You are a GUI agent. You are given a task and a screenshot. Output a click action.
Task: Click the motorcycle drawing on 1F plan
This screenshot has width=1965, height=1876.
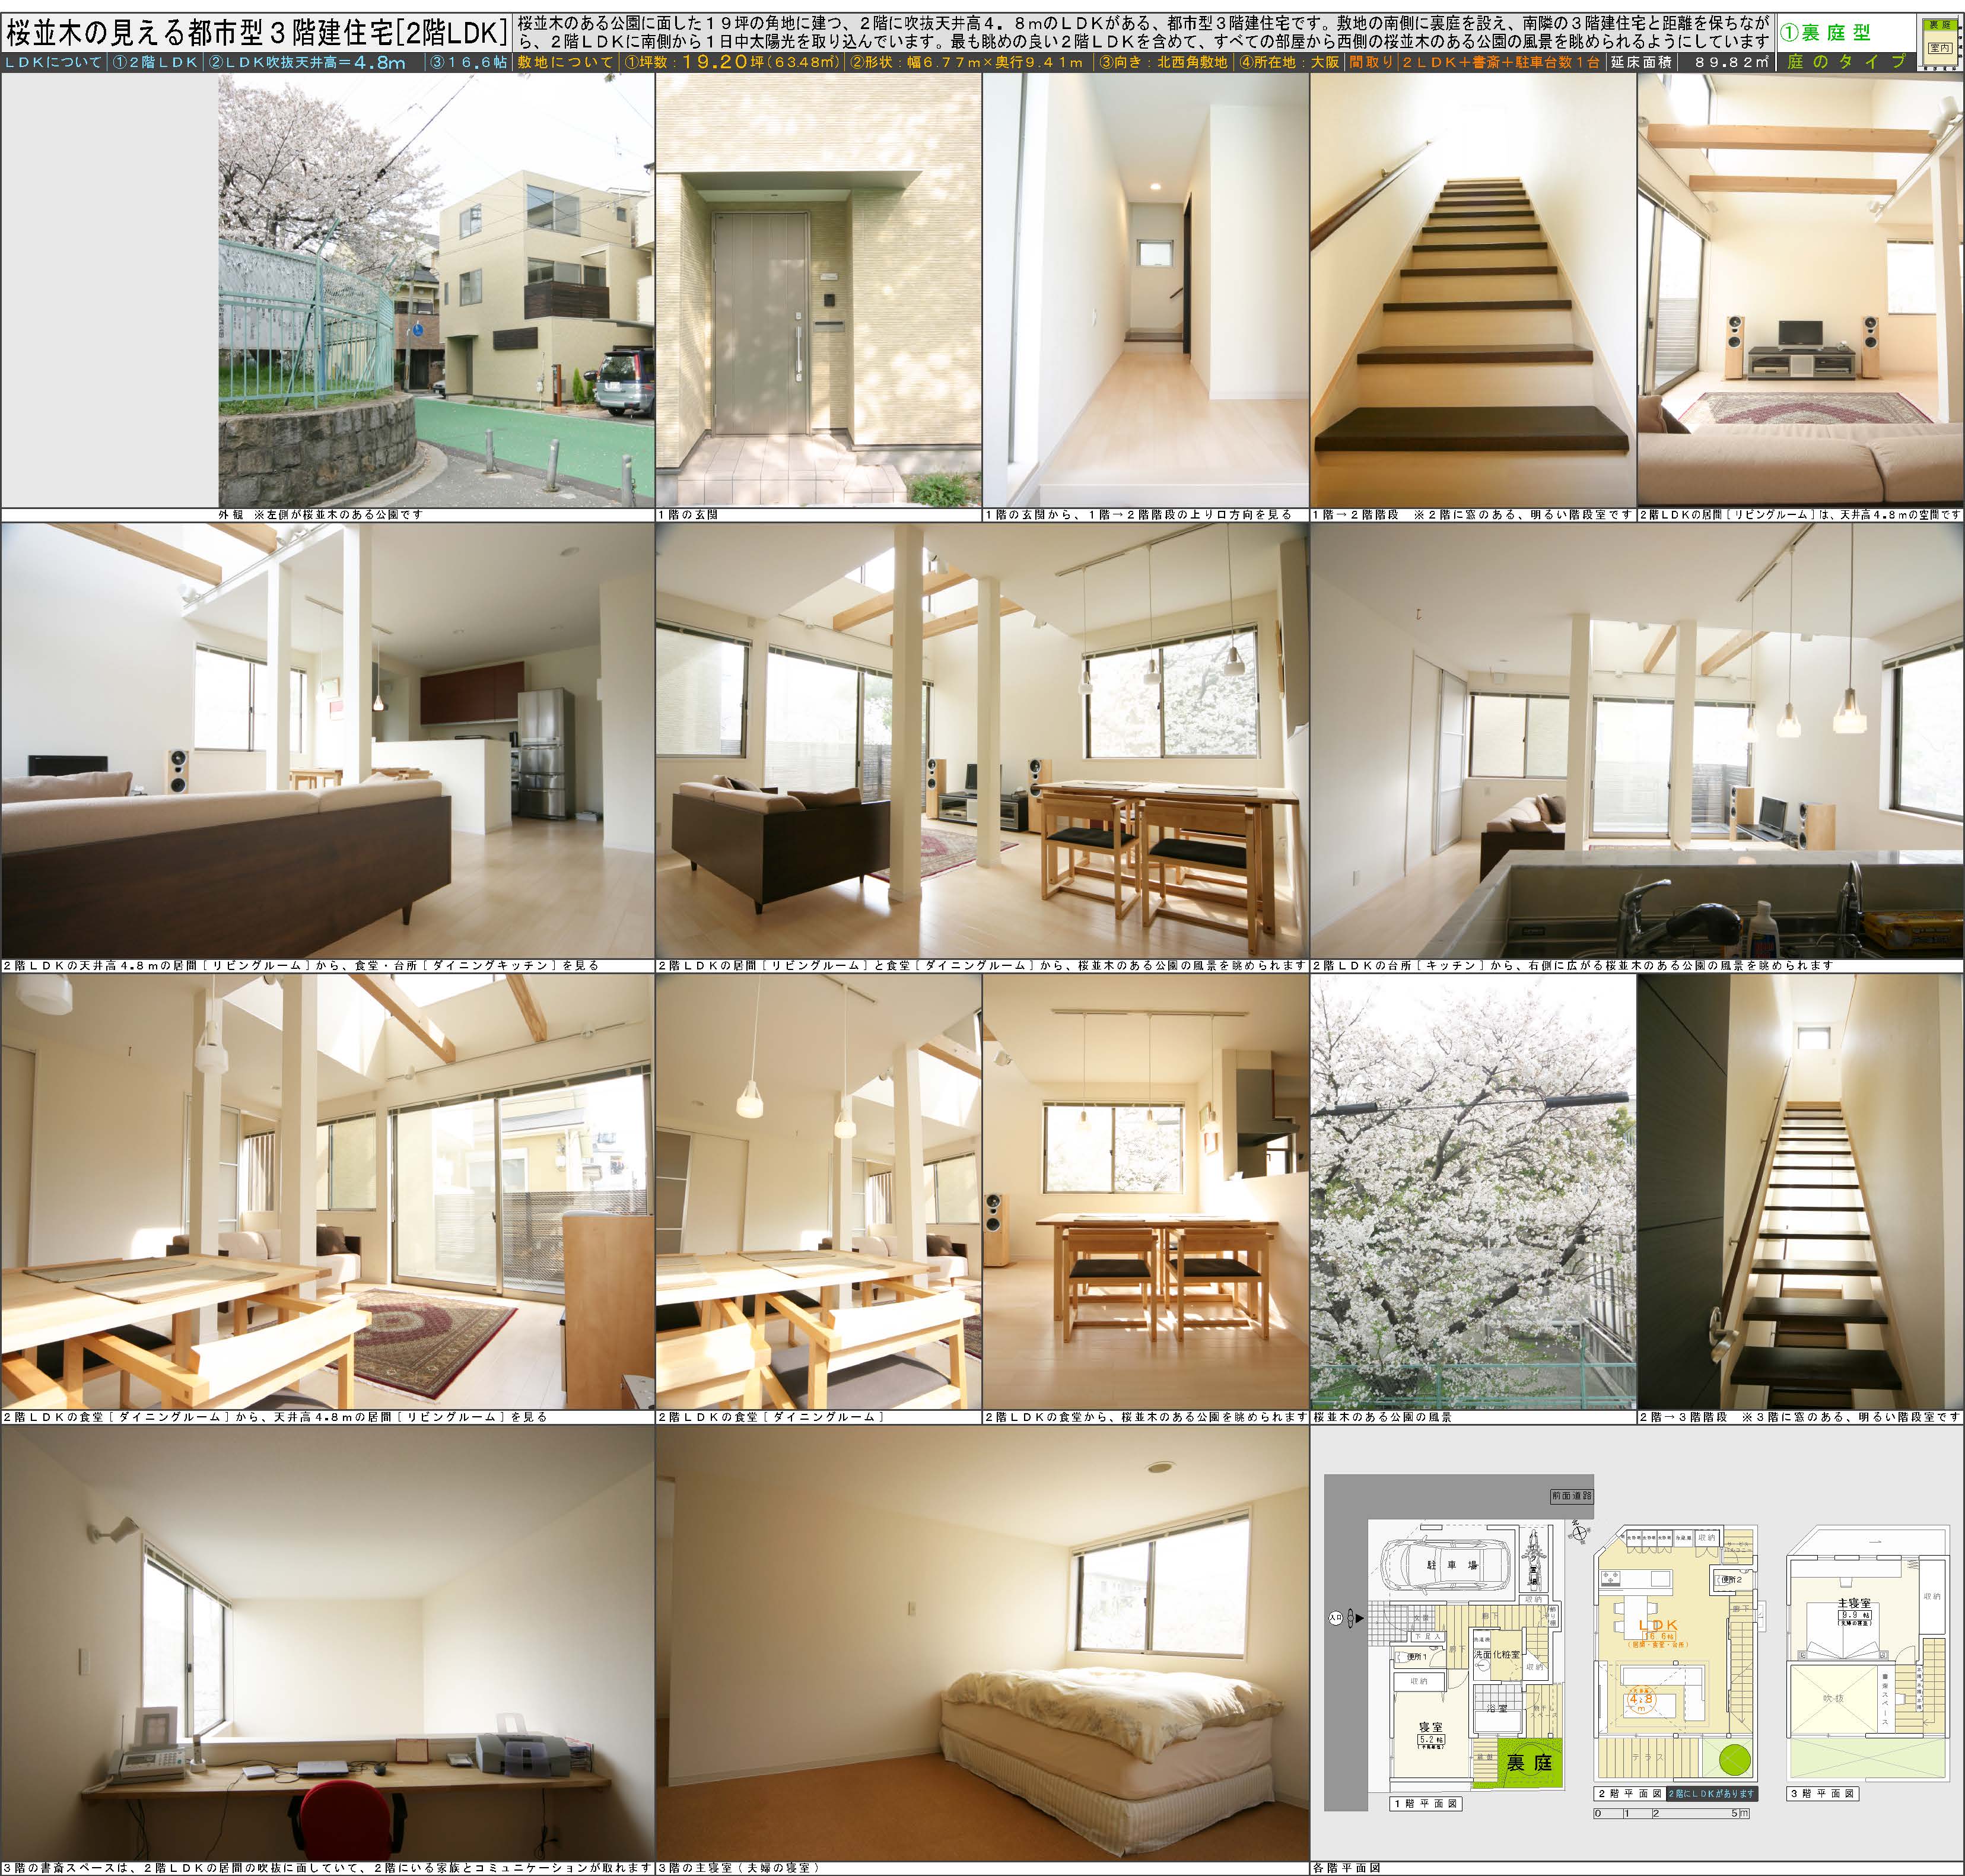point(1533,1560)
